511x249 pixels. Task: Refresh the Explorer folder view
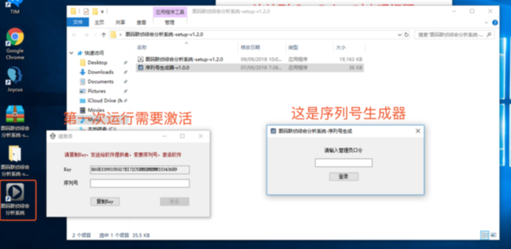406,35
